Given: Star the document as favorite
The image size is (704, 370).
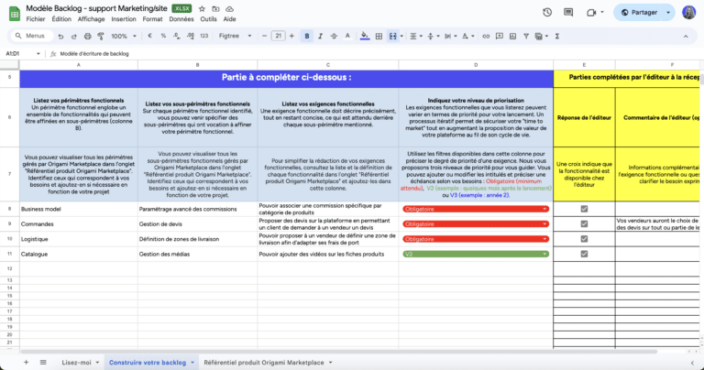Looking at the screenshot, I should 202,9.
